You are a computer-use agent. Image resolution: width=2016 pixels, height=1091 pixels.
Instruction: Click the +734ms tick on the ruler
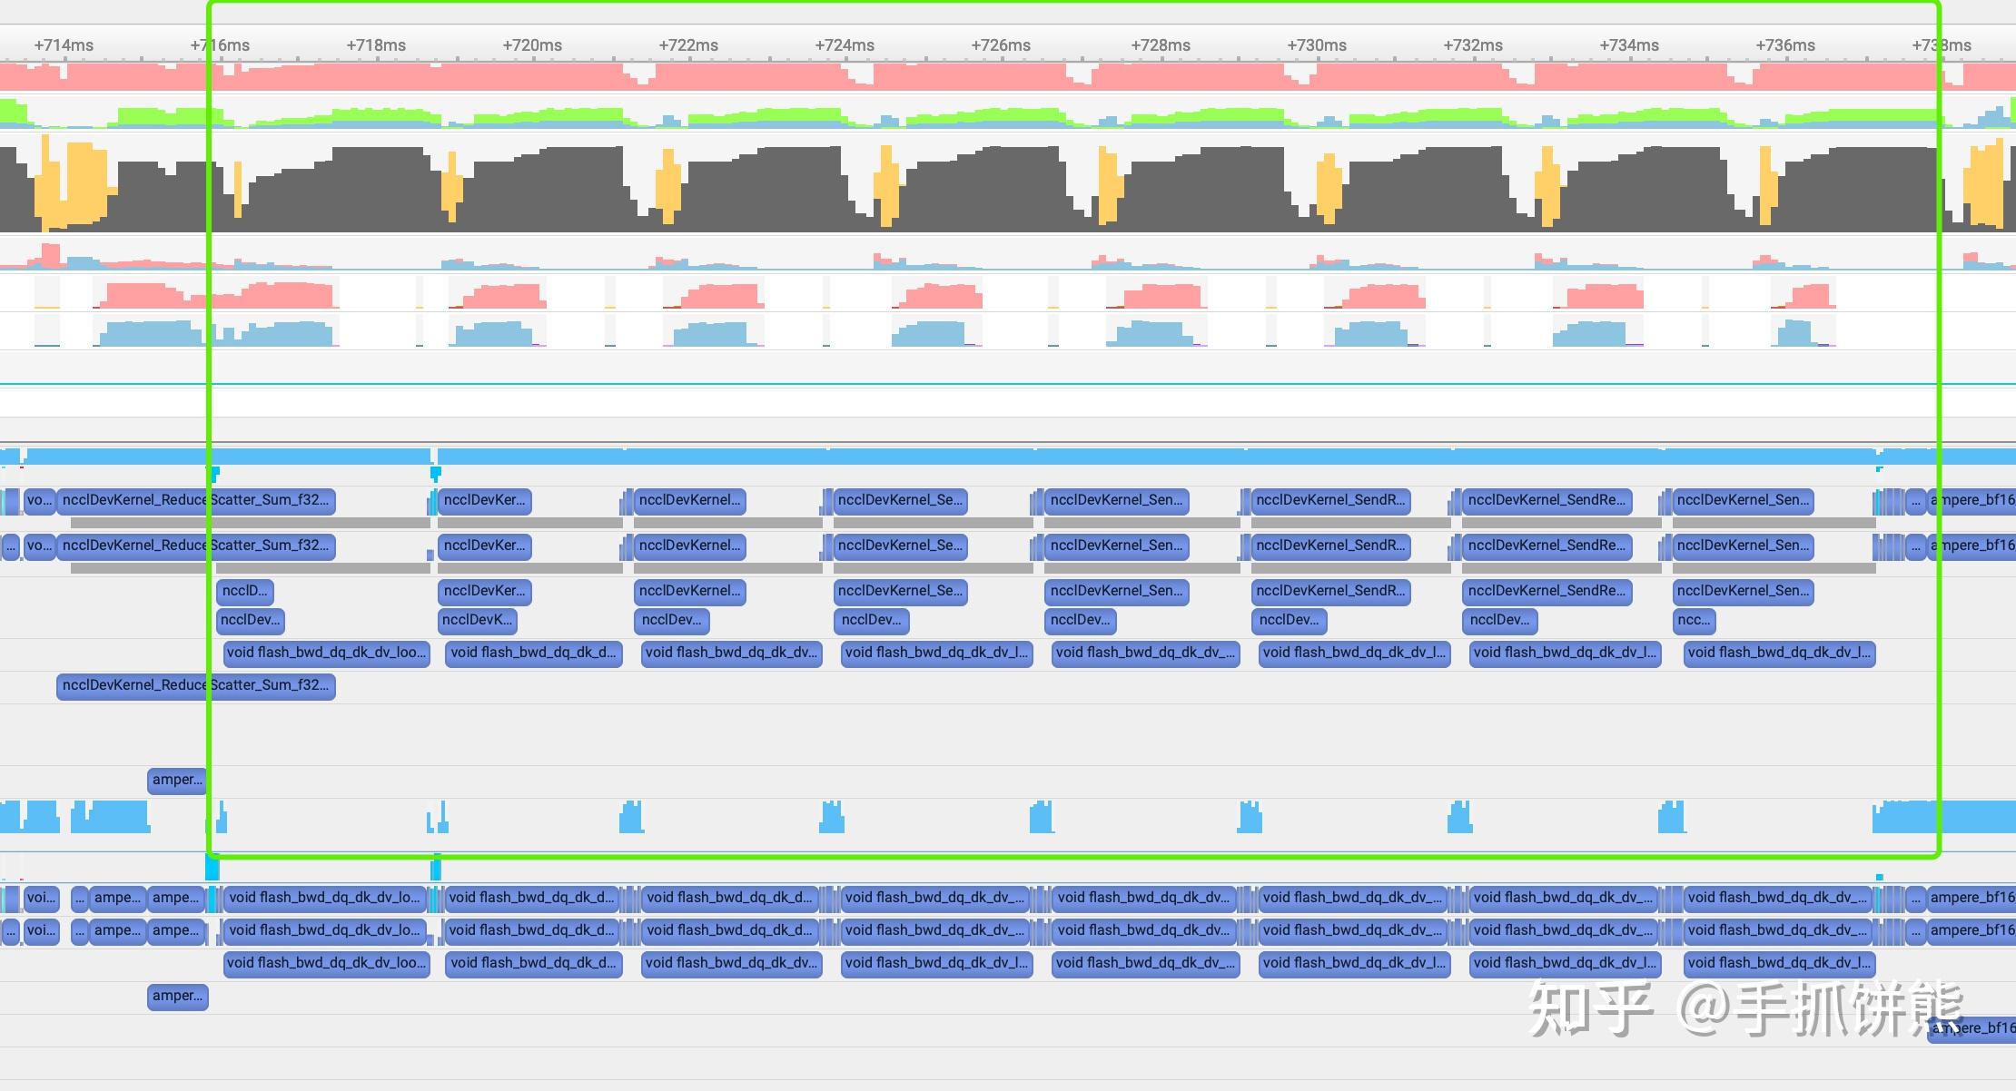tap(1629, 45)
